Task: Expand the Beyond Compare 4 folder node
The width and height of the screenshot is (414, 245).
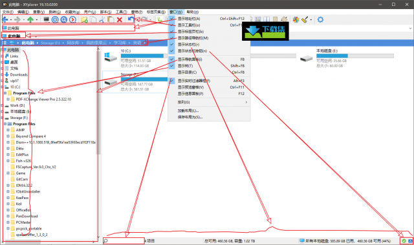Action: click(x=8, y=136)
